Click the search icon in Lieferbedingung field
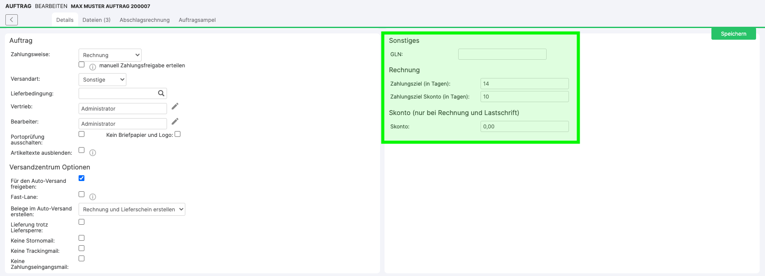The image size is (765, 276). 161,93
